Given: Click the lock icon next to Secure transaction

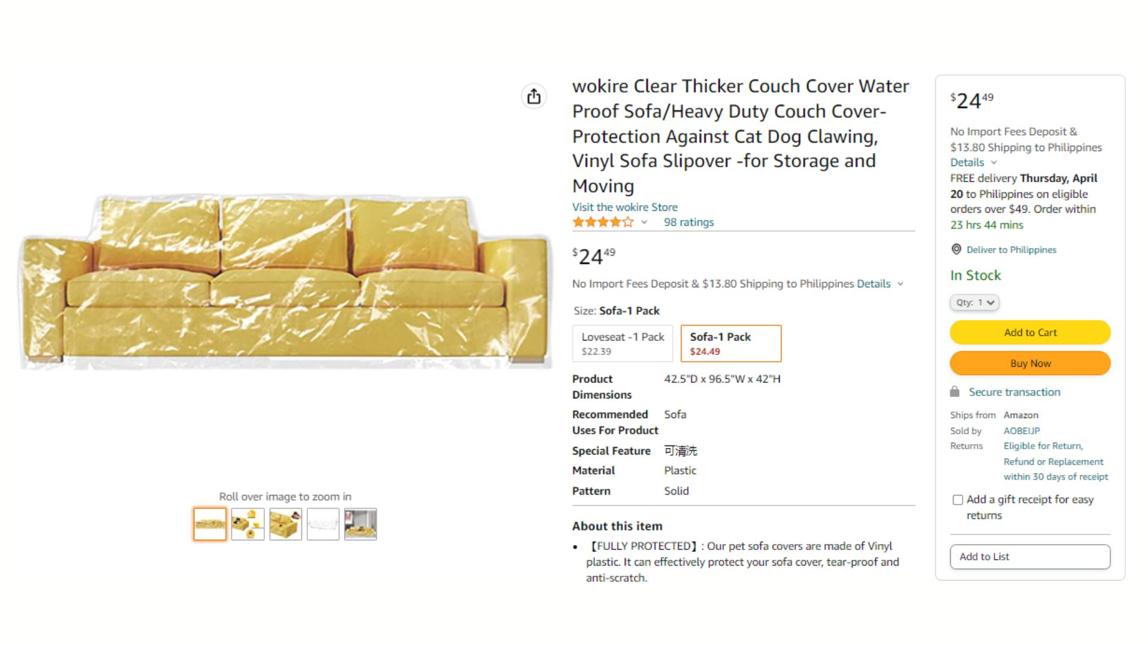Looking at the screenshot, I should click(955, 392).
